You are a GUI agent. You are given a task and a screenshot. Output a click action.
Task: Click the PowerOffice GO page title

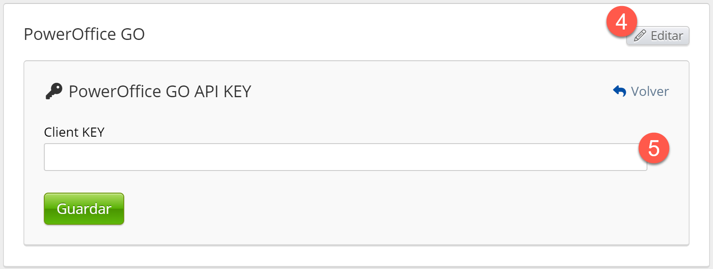84,34
